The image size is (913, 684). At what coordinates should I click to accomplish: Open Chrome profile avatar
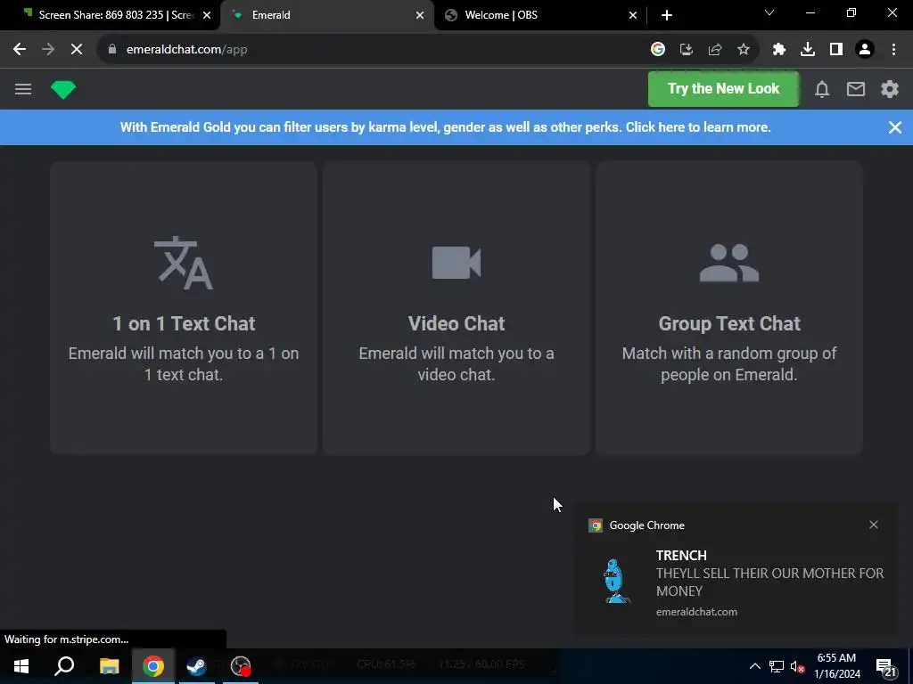865,50
